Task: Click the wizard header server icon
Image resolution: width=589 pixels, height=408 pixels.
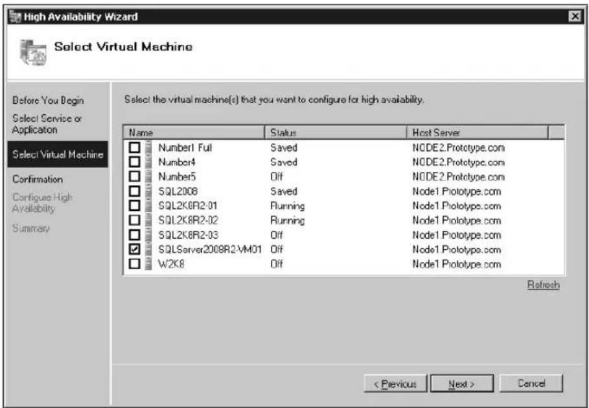Action: point(33,53)
